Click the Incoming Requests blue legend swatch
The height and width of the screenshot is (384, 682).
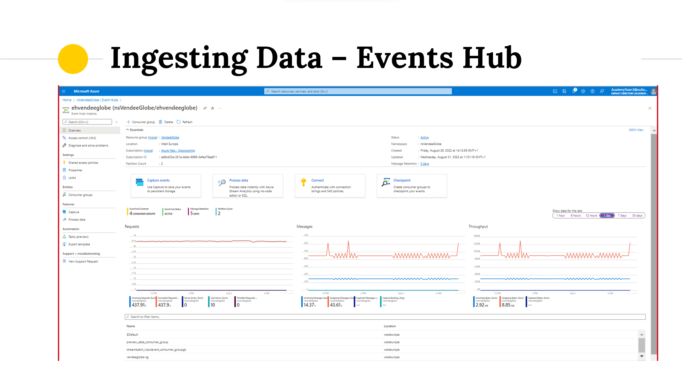[130, 302]
